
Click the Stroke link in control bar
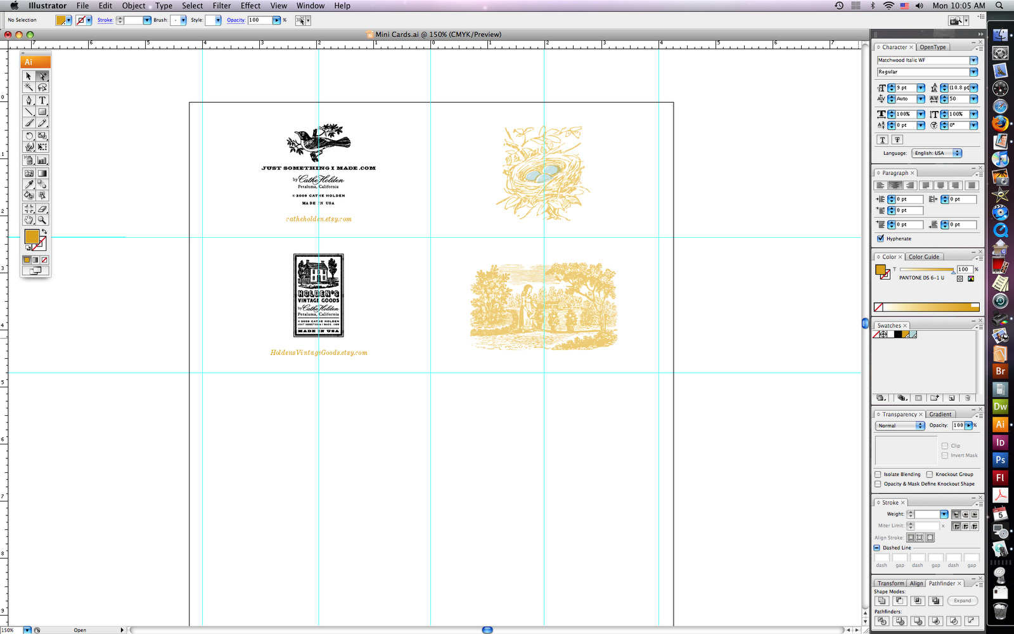pyautogui.click(x=105, y=20)
